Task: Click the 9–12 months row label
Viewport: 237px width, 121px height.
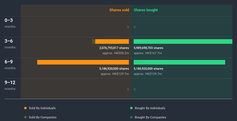Action: [10, 85]
